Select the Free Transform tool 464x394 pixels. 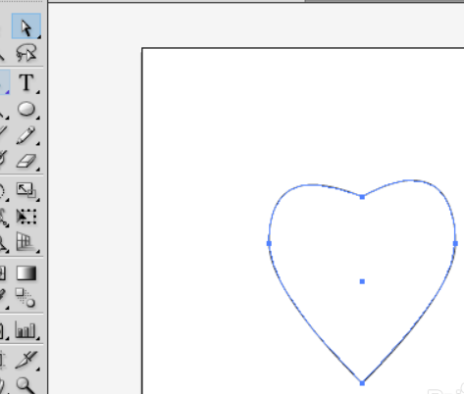26,217
